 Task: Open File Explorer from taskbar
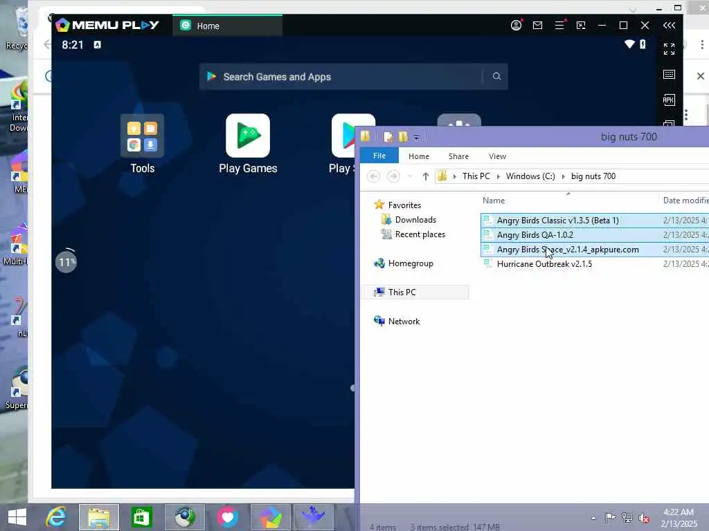pos(99,517)
